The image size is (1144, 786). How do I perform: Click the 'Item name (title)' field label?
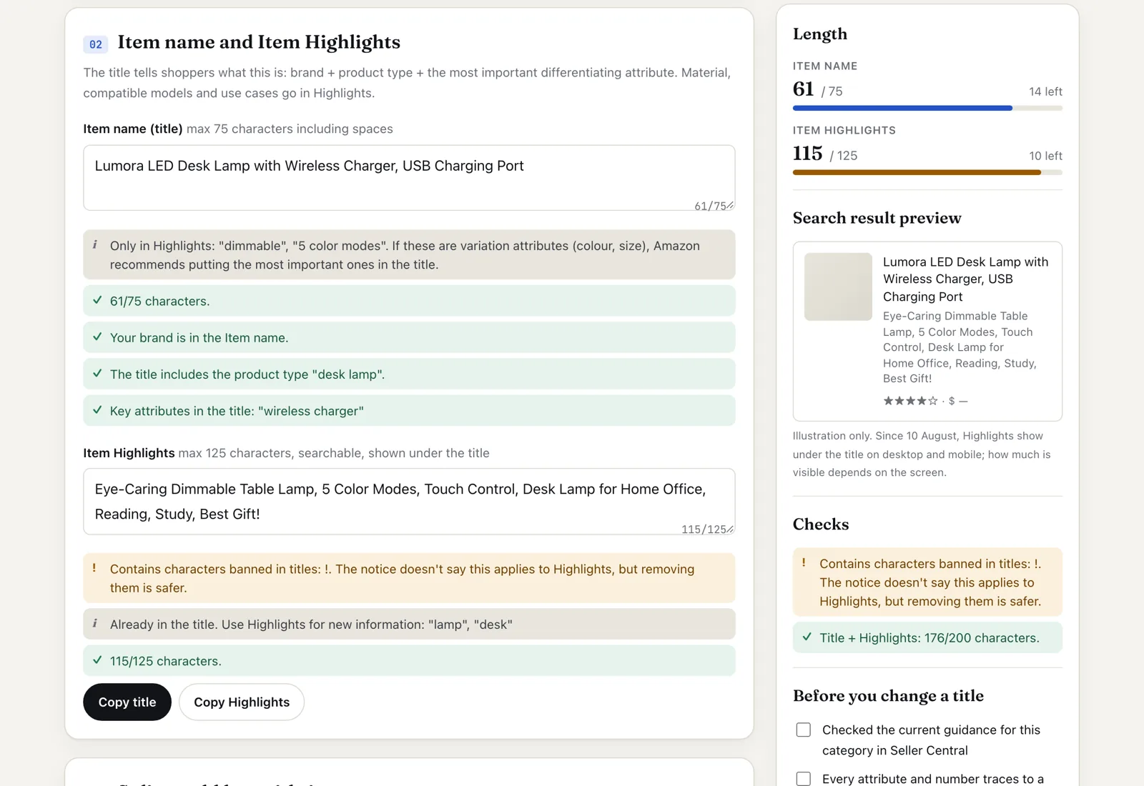tap(133, 129)
